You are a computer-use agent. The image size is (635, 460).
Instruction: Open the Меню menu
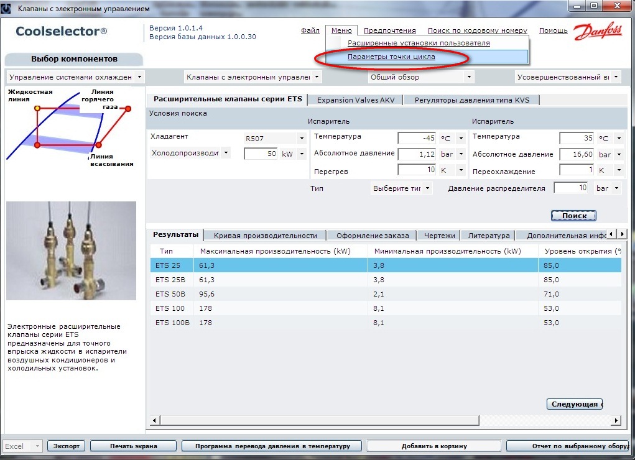pyautogui.click(x=341, y=30)
